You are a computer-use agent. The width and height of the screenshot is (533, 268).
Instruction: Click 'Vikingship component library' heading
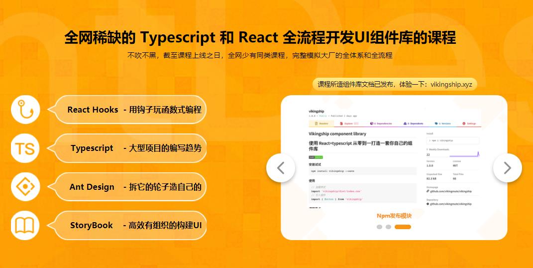[x=337, y=134]
